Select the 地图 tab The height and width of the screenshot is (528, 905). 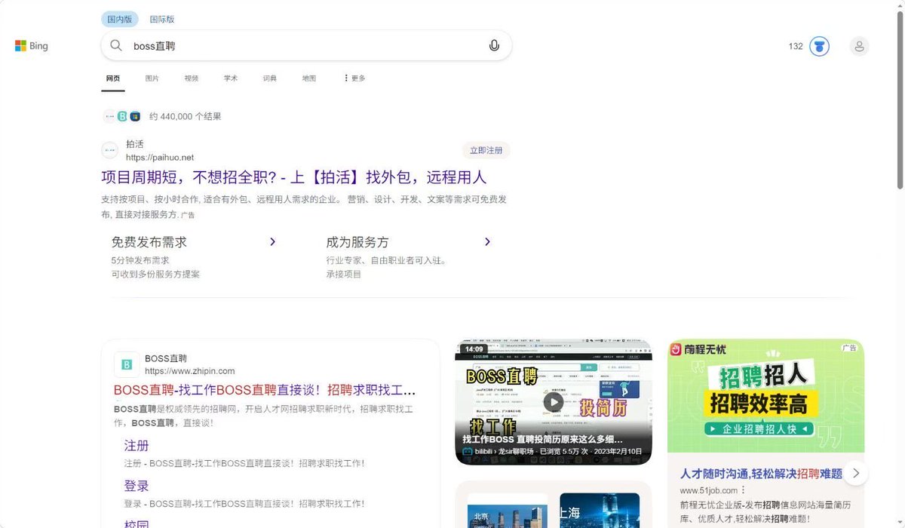pyautogui.click(x=309, y=78)
